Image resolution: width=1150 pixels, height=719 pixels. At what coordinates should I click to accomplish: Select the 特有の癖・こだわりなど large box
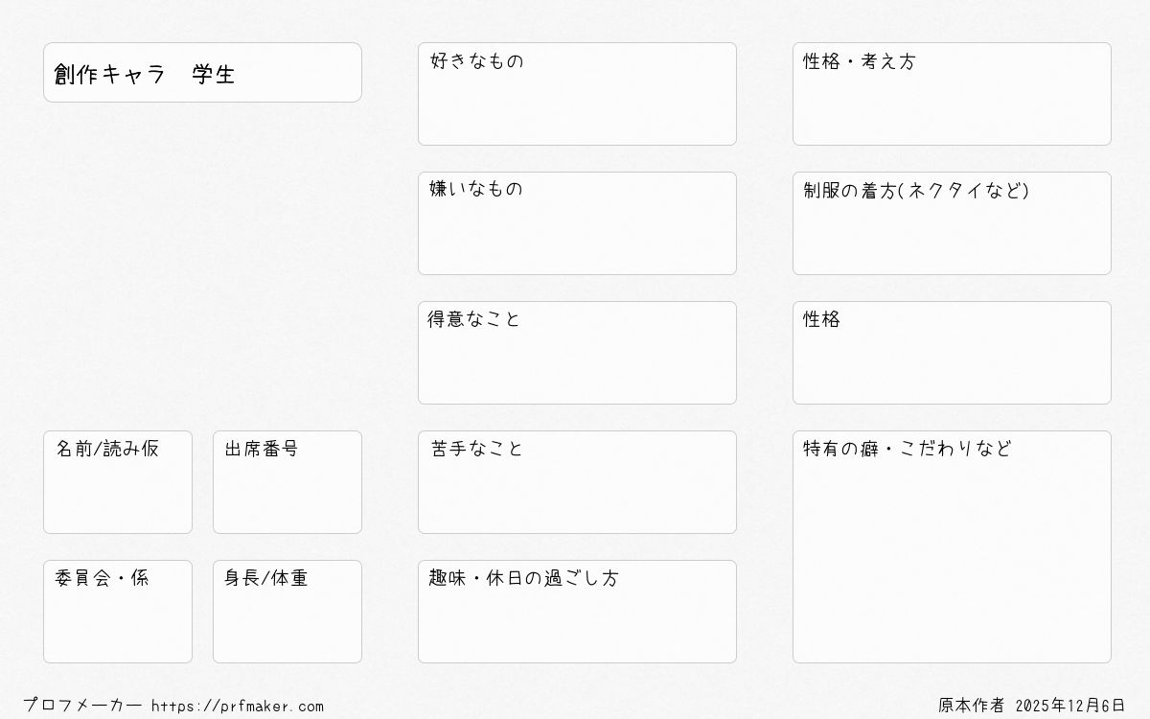952,546
